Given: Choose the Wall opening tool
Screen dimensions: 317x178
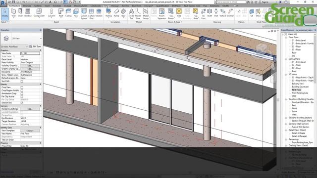Looking at the screenshot, I should click(216, 13).
